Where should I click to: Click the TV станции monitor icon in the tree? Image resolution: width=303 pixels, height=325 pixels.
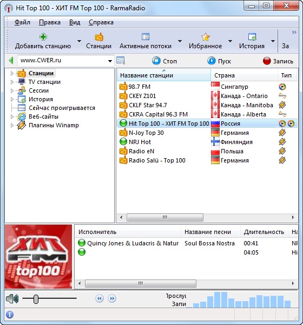pos(22,82)
